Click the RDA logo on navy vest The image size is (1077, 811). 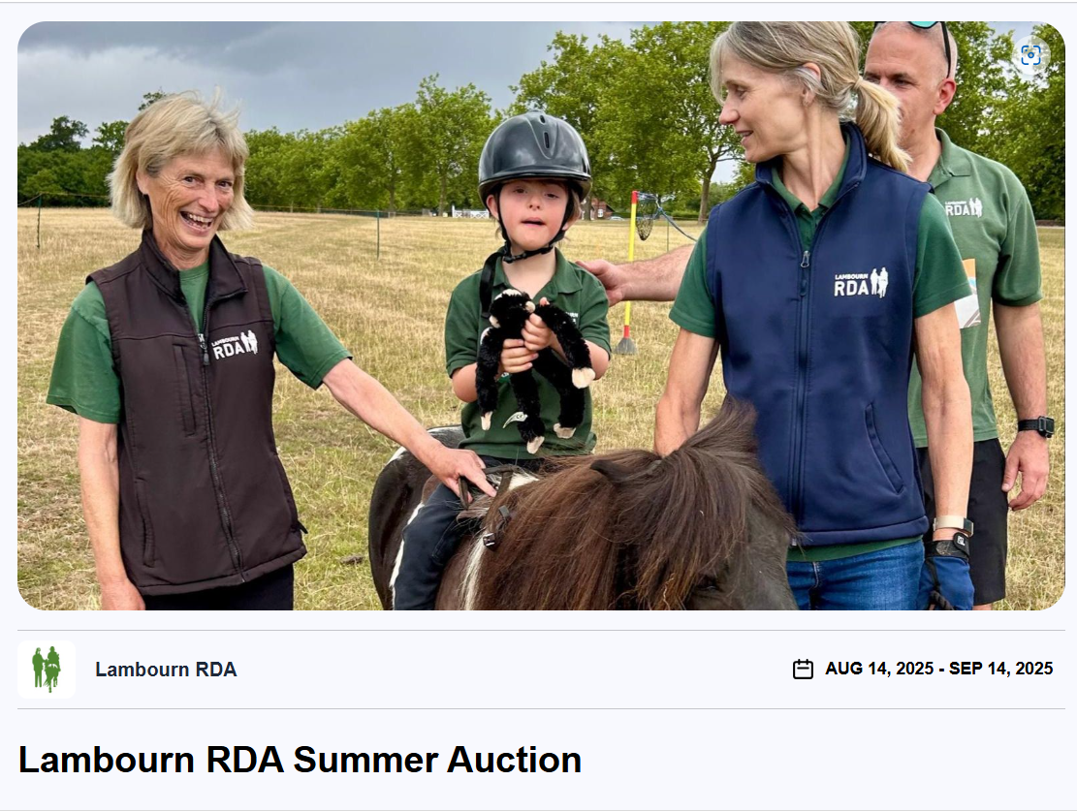pos(861,282)
